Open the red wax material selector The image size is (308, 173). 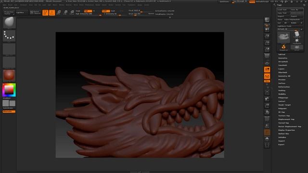pos(9,75)
